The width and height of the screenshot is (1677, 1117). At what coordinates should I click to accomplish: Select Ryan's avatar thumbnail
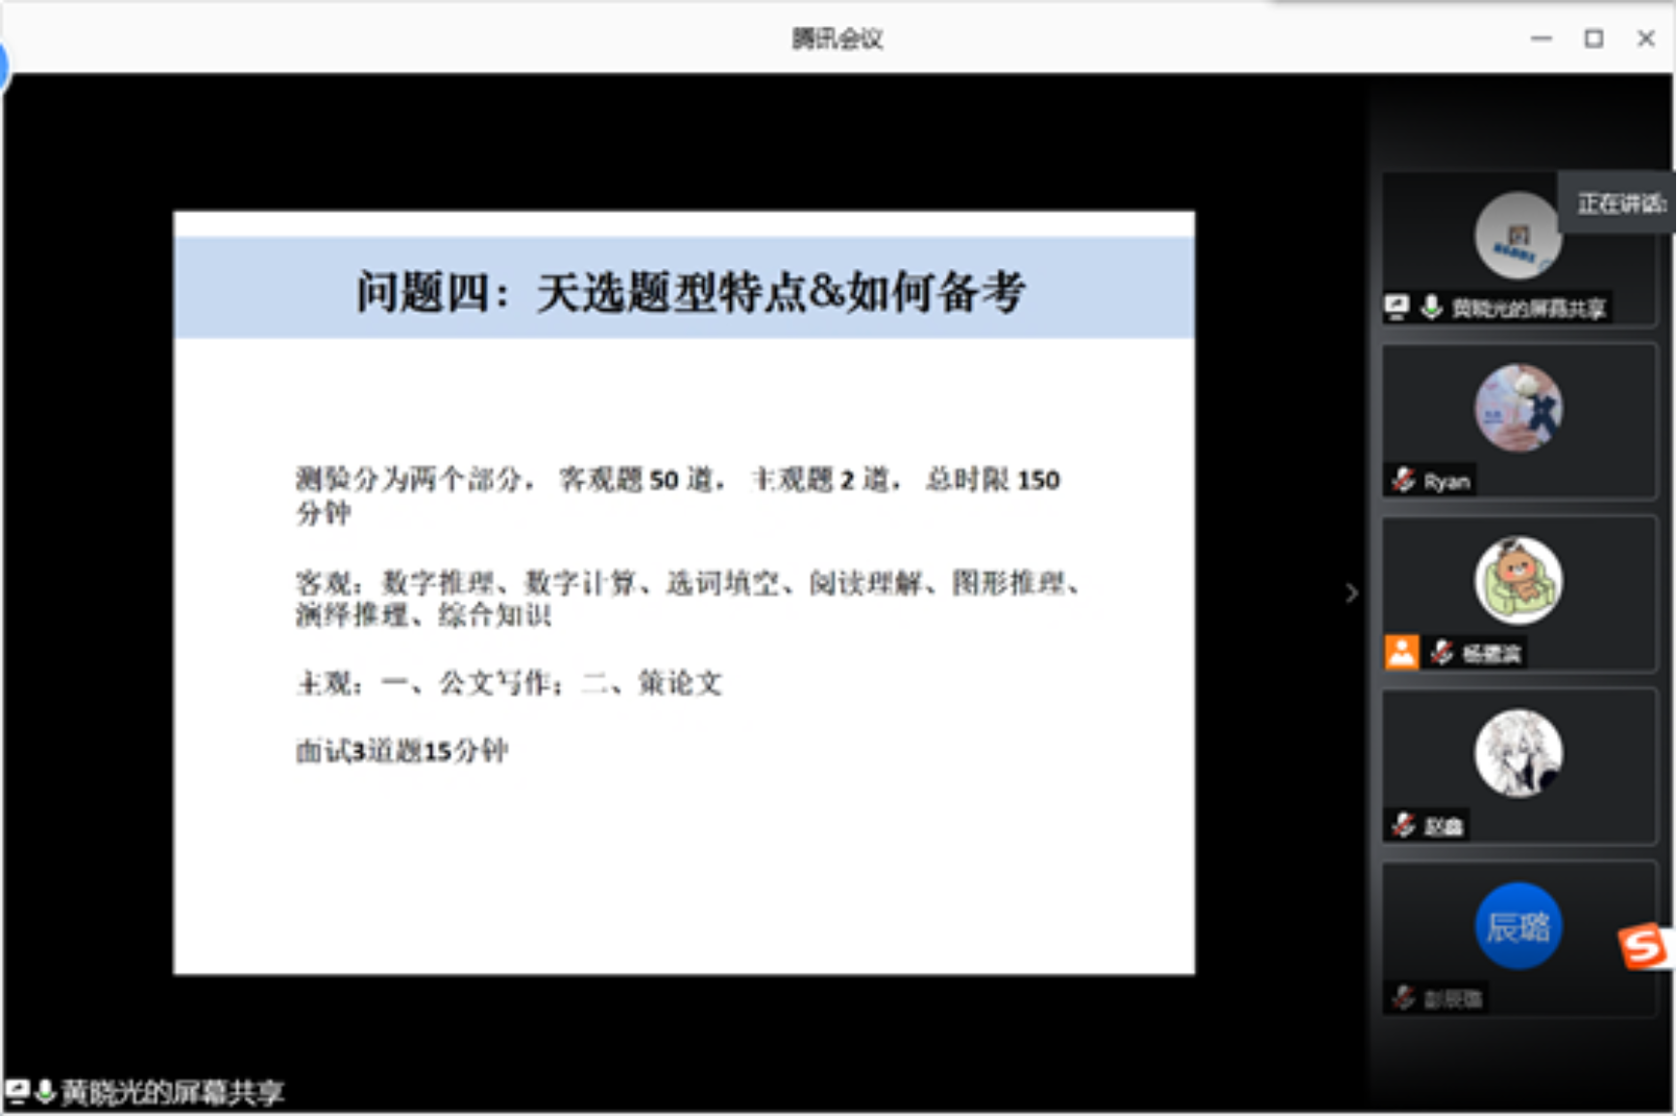tap(1517, 408)
